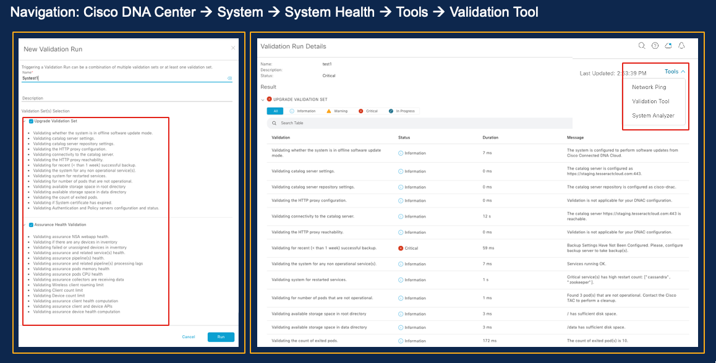This screenshot has width=716, height=363.
Task: Click the Description input field
Action: pos(127,98)
